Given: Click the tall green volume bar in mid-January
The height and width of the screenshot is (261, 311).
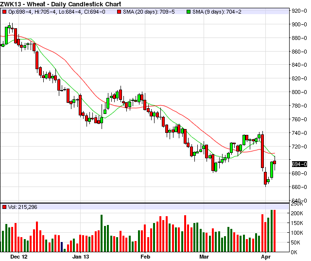Looking at the screenshot, I should (x=102, y=233).
